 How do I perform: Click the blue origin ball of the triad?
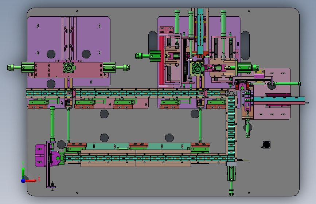pos(23,181)
